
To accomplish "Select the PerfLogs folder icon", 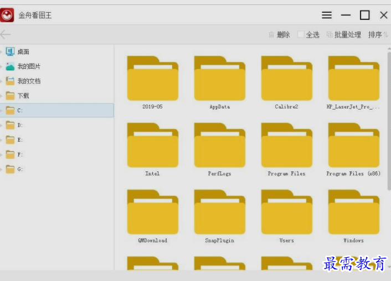I will (220, 145).
